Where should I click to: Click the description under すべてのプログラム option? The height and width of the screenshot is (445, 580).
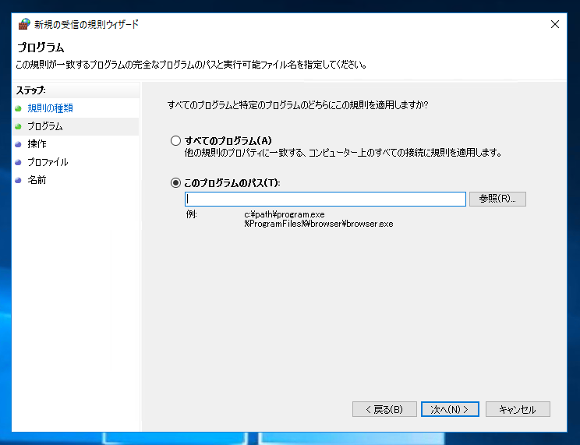[343, 153]
